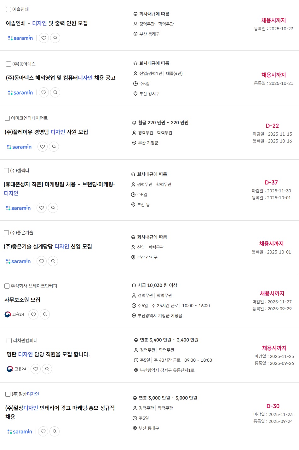Click magnifier icon for 예솔인쇄 posting
This screenshot has width=299, height=450.
click(55, 38)
